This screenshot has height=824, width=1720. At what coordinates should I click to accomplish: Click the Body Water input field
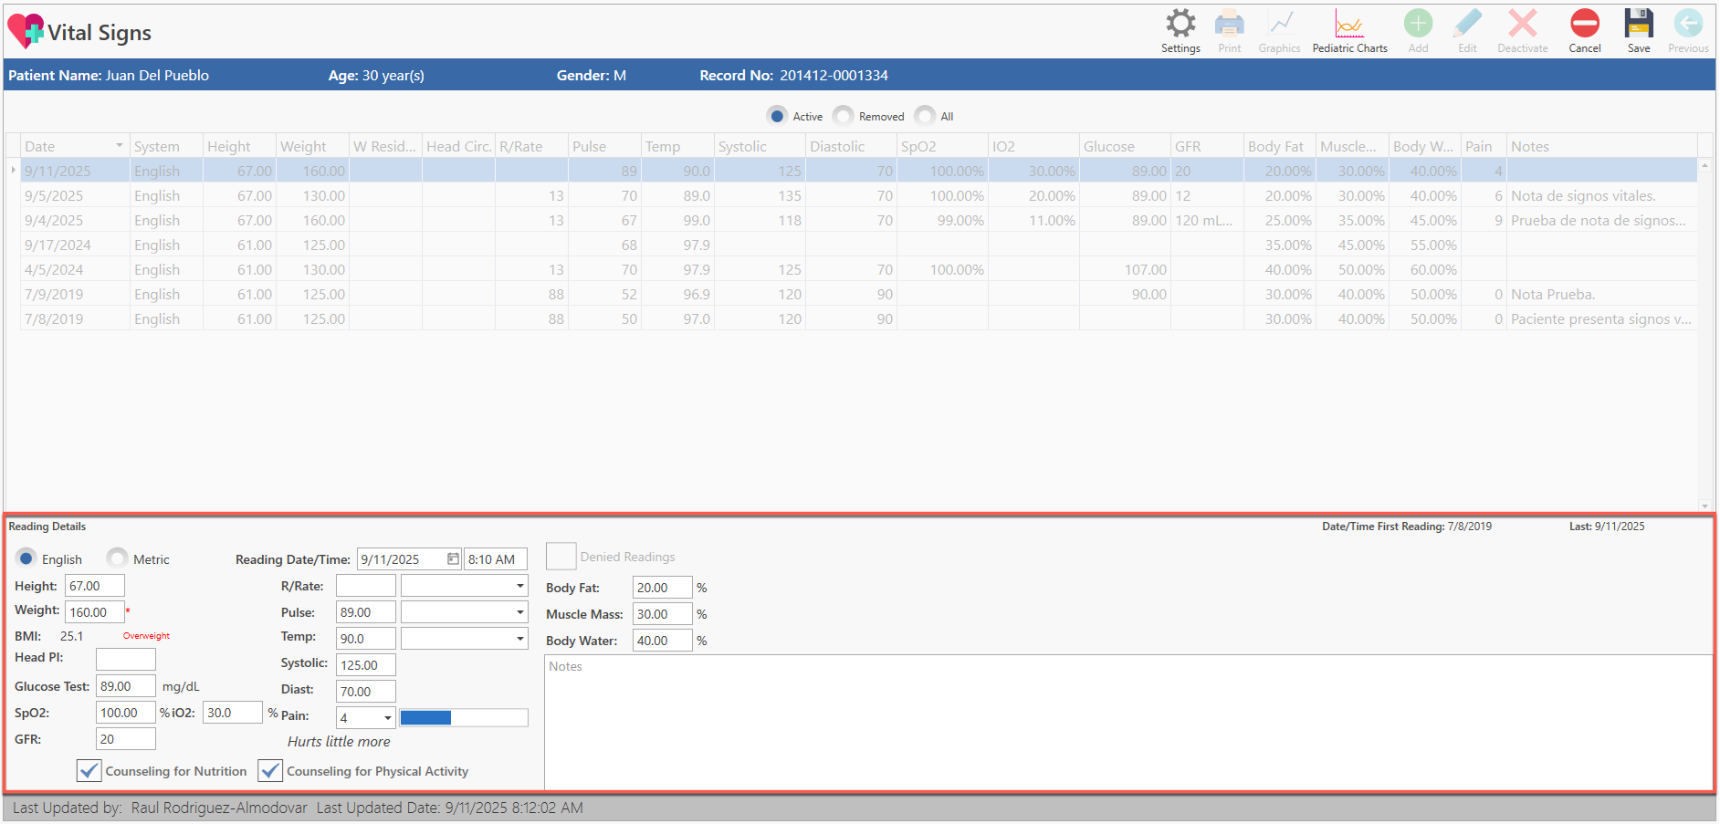(x=663, y=641)
